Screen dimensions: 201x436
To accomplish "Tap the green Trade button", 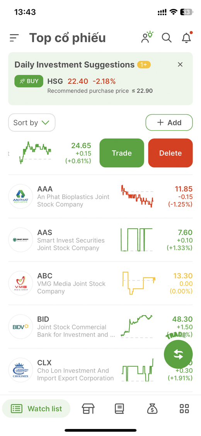I will pyautogui.click(x=122, y=153).
